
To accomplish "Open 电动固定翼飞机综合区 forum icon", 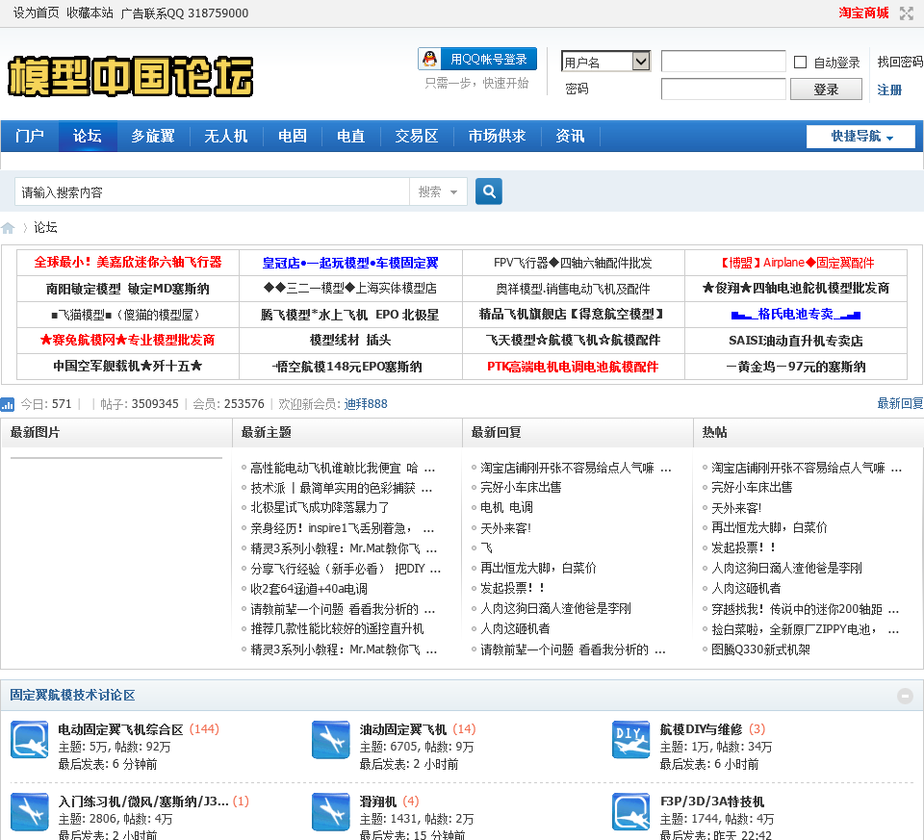I will pyautogui.click(x=30, y=739).
